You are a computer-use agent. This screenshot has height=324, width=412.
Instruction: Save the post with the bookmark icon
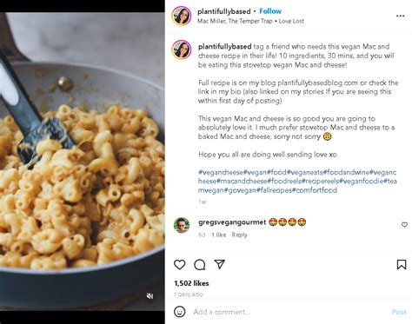tap(402, 264)
